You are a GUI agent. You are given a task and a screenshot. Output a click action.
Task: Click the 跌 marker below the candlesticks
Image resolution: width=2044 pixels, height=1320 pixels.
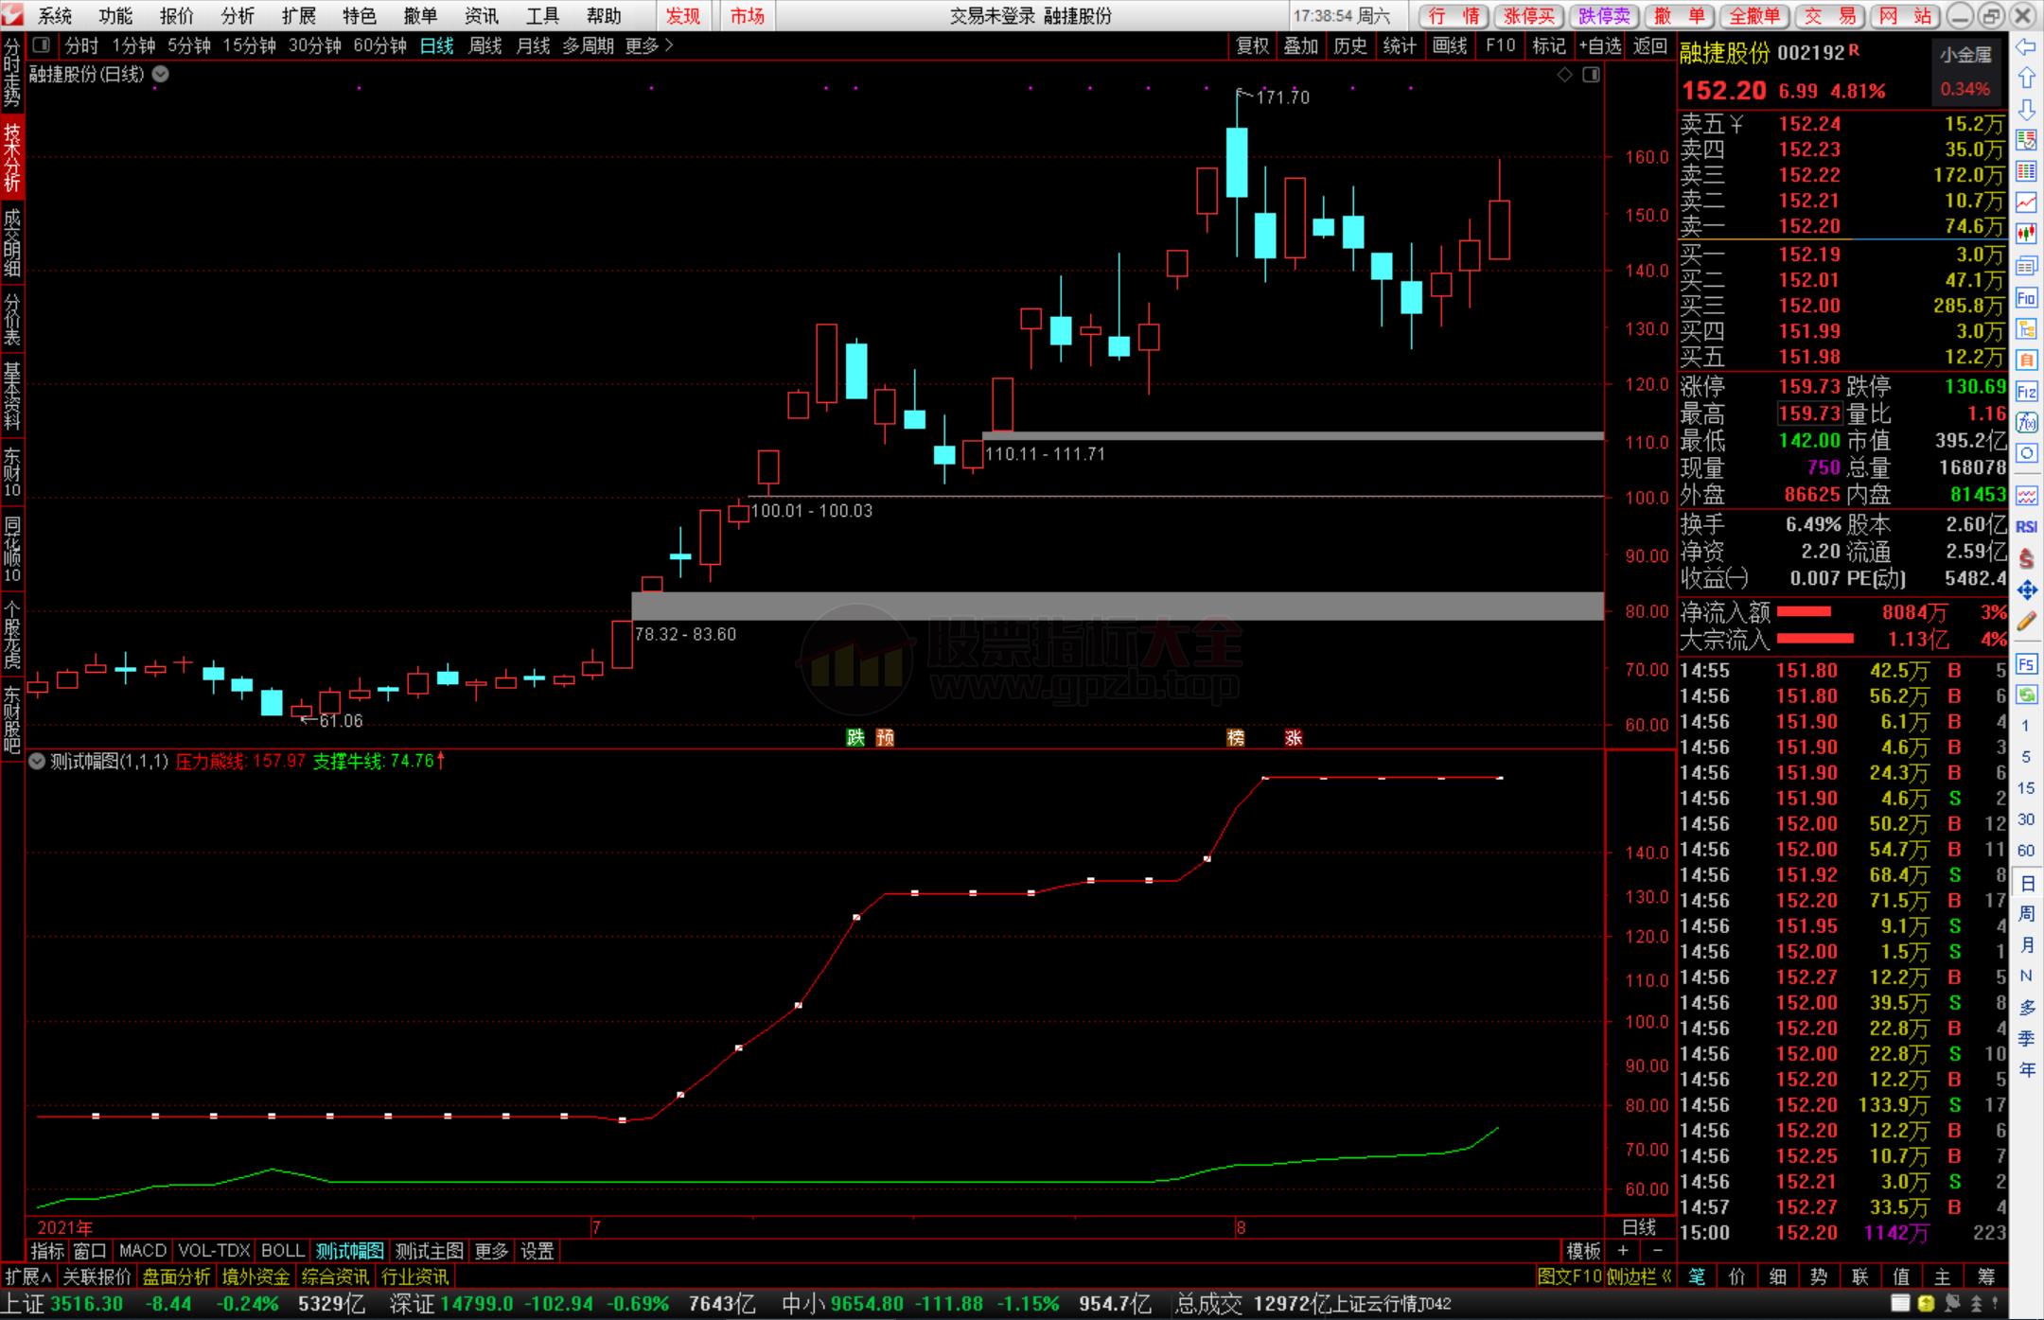pyautogui.click(x=855, y=738)
